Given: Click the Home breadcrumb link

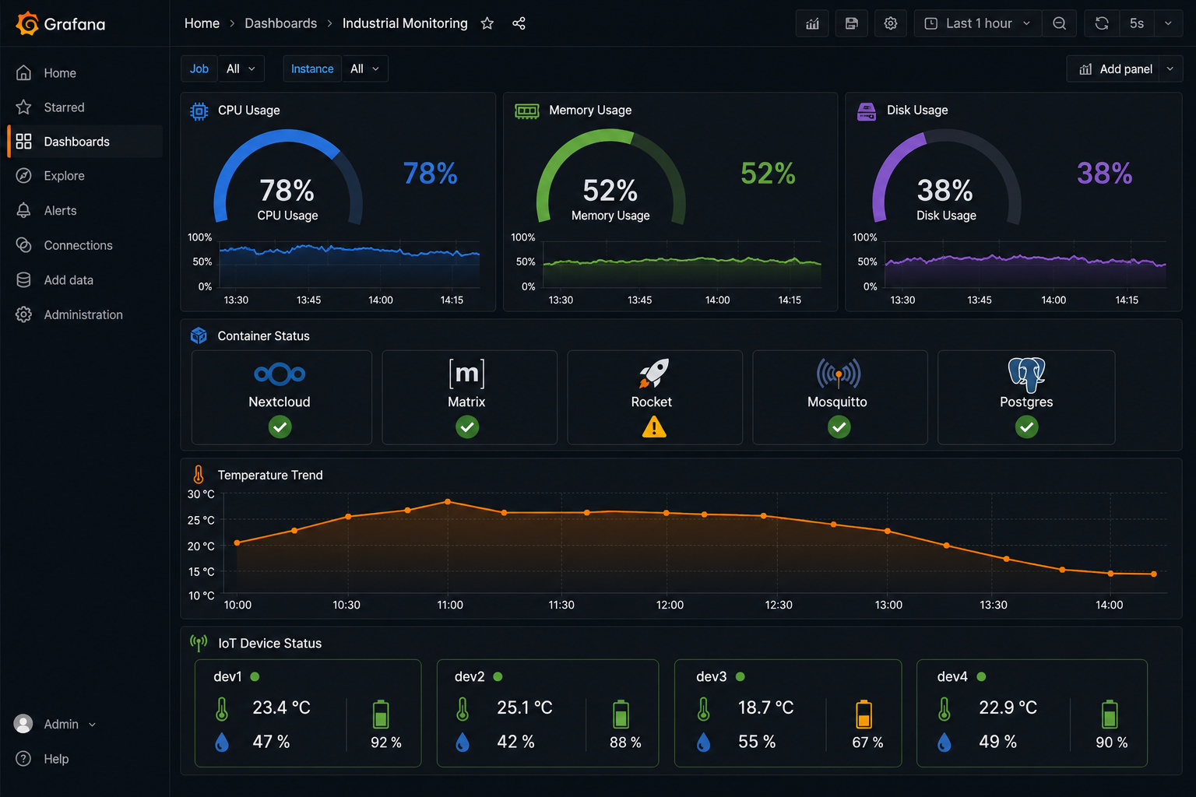Looking at the screenshot, I should pyautogui.click(x=202, y=23).
